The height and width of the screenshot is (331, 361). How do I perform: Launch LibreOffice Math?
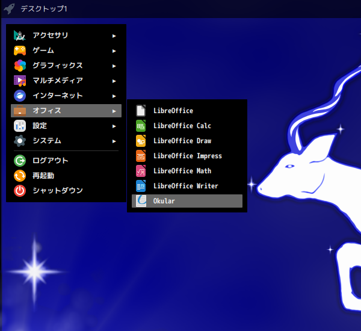[x=187, y=171]
